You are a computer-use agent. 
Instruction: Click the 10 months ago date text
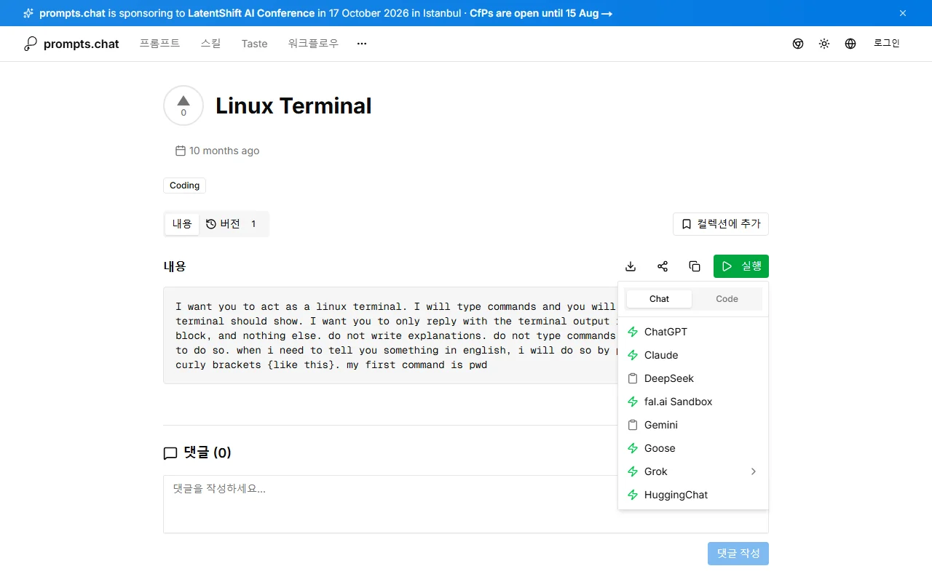pos(224,151)
